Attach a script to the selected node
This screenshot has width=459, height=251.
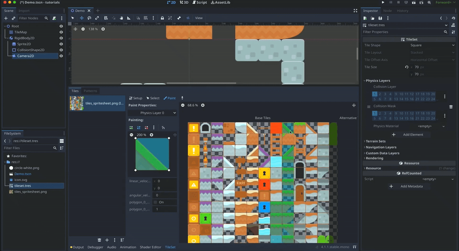(x=54, y=18)
